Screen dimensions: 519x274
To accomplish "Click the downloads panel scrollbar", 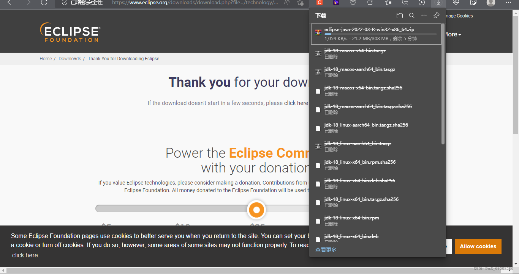I will pos(443,83).
